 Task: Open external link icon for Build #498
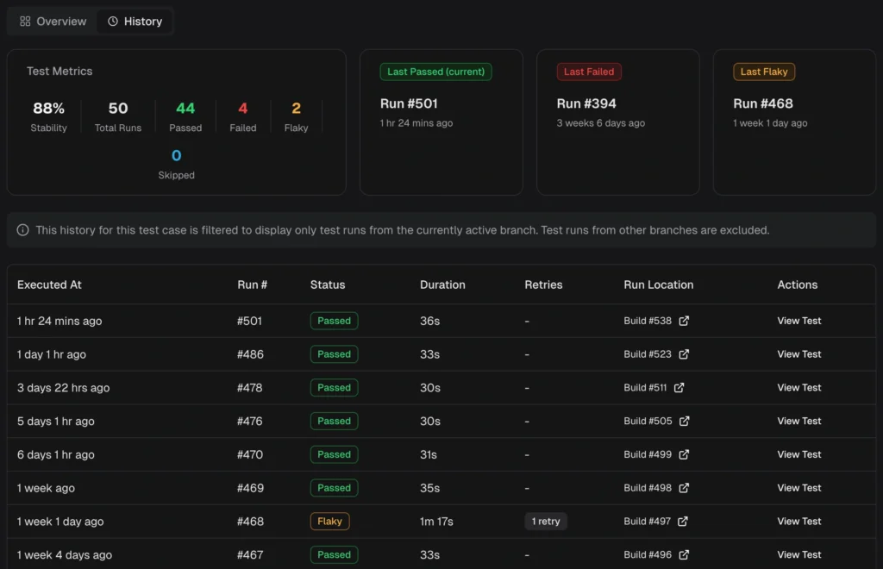(684, 488)
